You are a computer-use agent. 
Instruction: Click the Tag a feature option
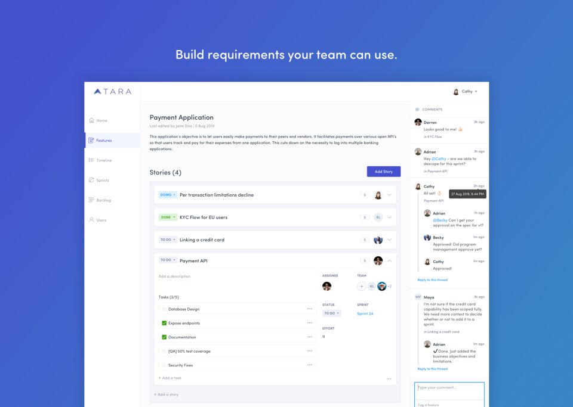429,405
